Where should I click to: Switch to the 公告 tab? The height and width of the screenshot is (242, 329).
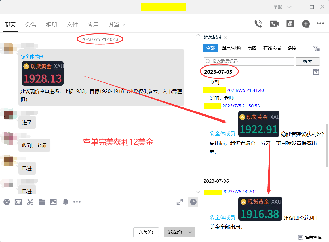(x=31, y=25)
